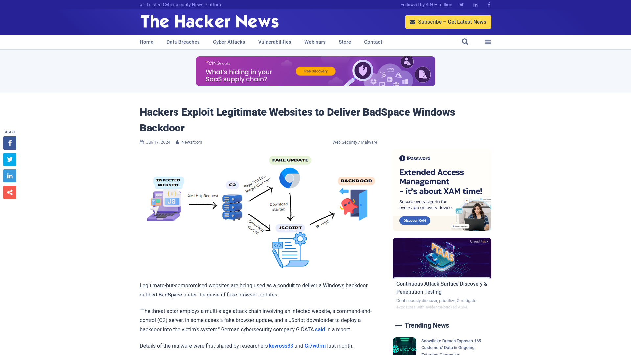Screen dimensions: 631x355
Task: Select the Vulnerabilities navigation tab
Action: click(275, 42)
